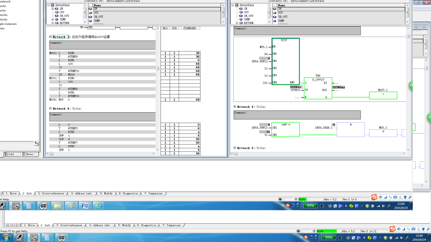The width and height of the screenshot is (431, 242).
Task: Click the CMP <I comparator block
Action: (x=286, y=129)
